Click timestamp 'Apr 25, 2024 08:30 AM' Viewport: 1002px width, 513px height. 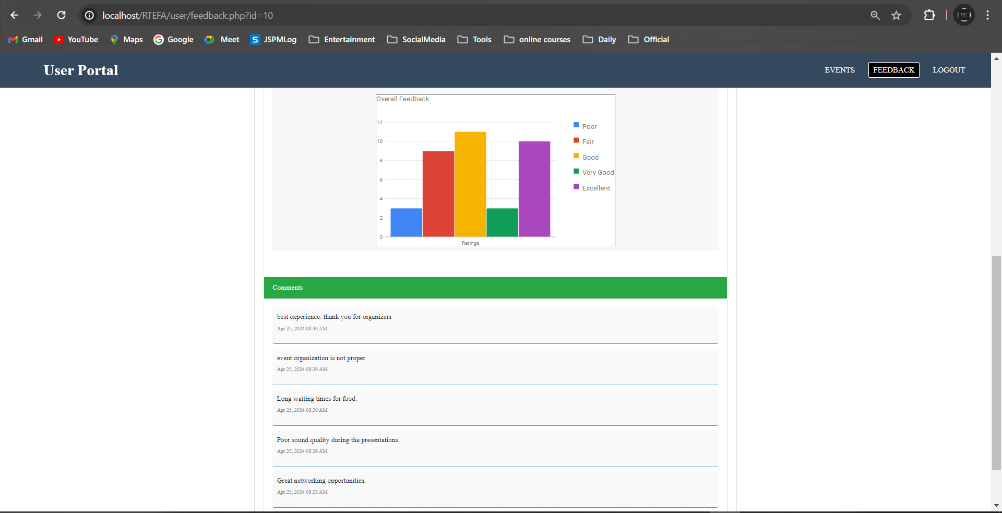[302, 410]
